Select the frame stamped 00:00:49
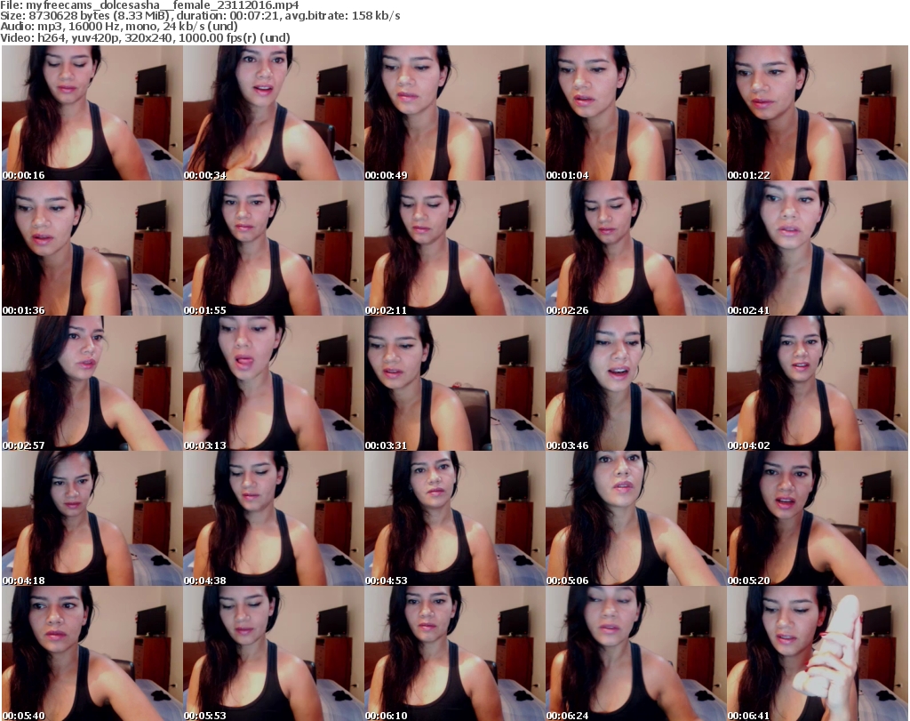The image size is (910, 721). click(x=454, y=113)
